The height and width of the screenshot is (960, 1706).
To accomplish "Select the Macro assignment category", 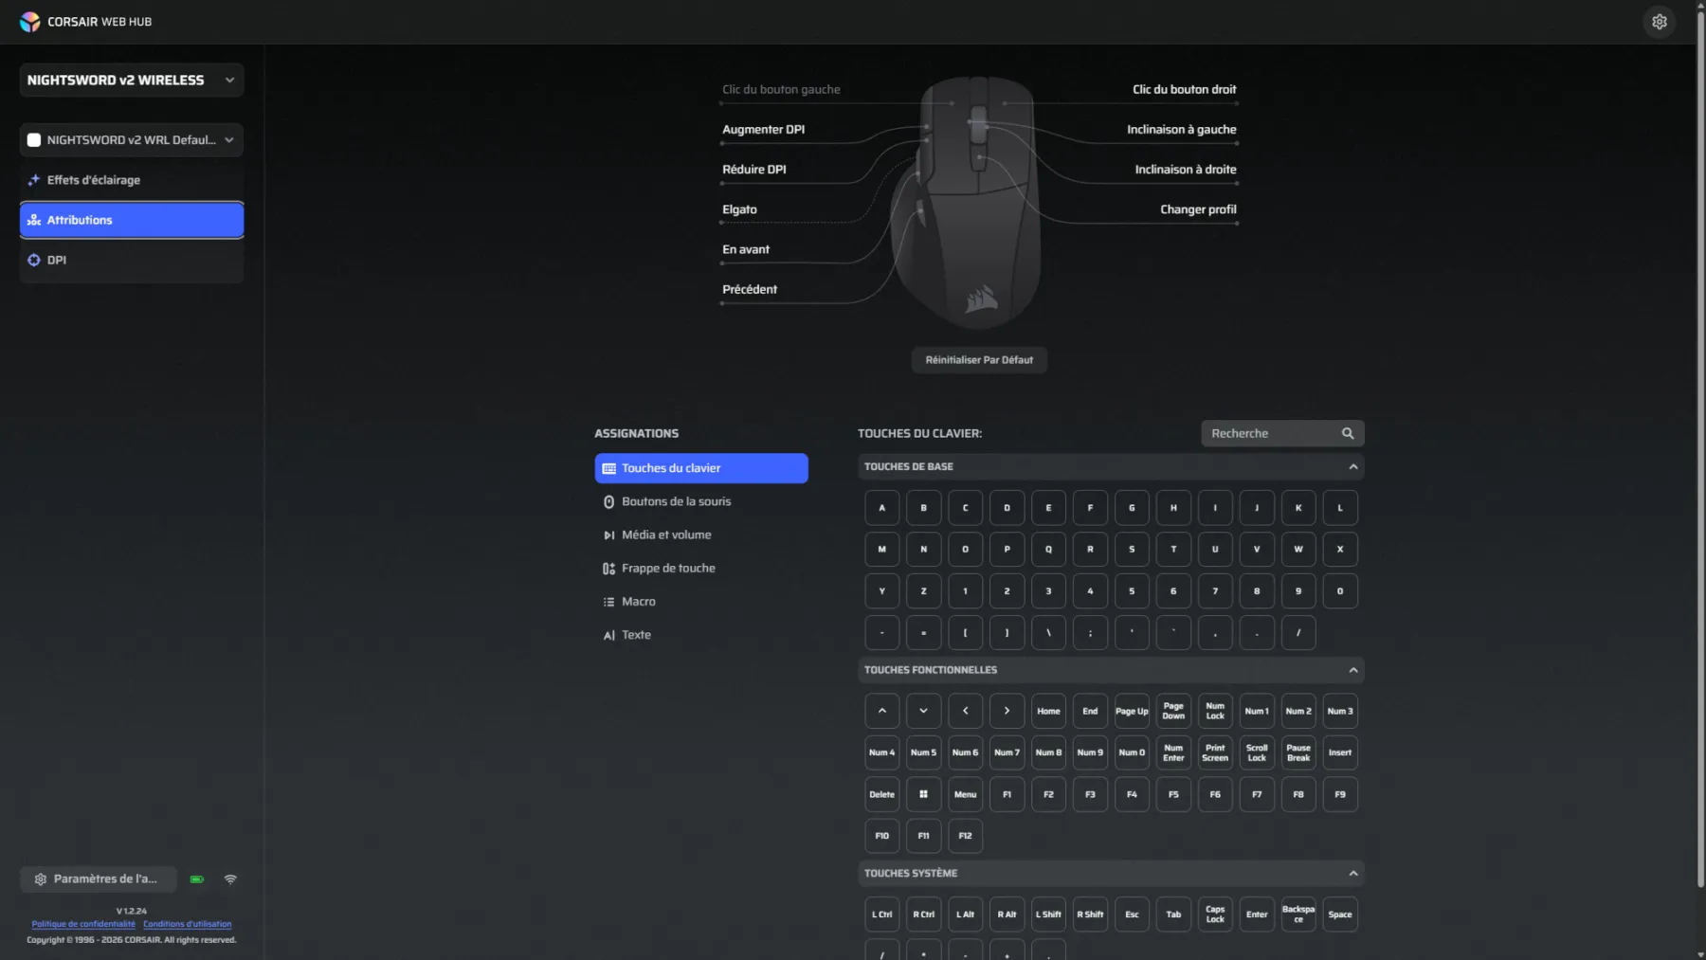I will pos(701,602).
